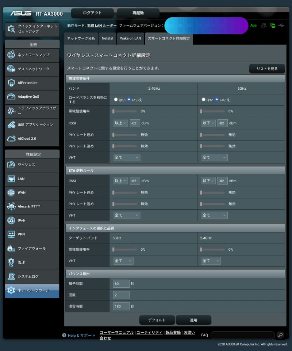Click the 2.4GHz 帯域幅使用率 slider
This screenshot has height=351, width=292.
pos(124,111)
